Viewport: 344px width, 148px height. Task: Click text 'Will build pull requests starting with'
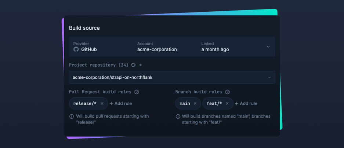[112, 116]
